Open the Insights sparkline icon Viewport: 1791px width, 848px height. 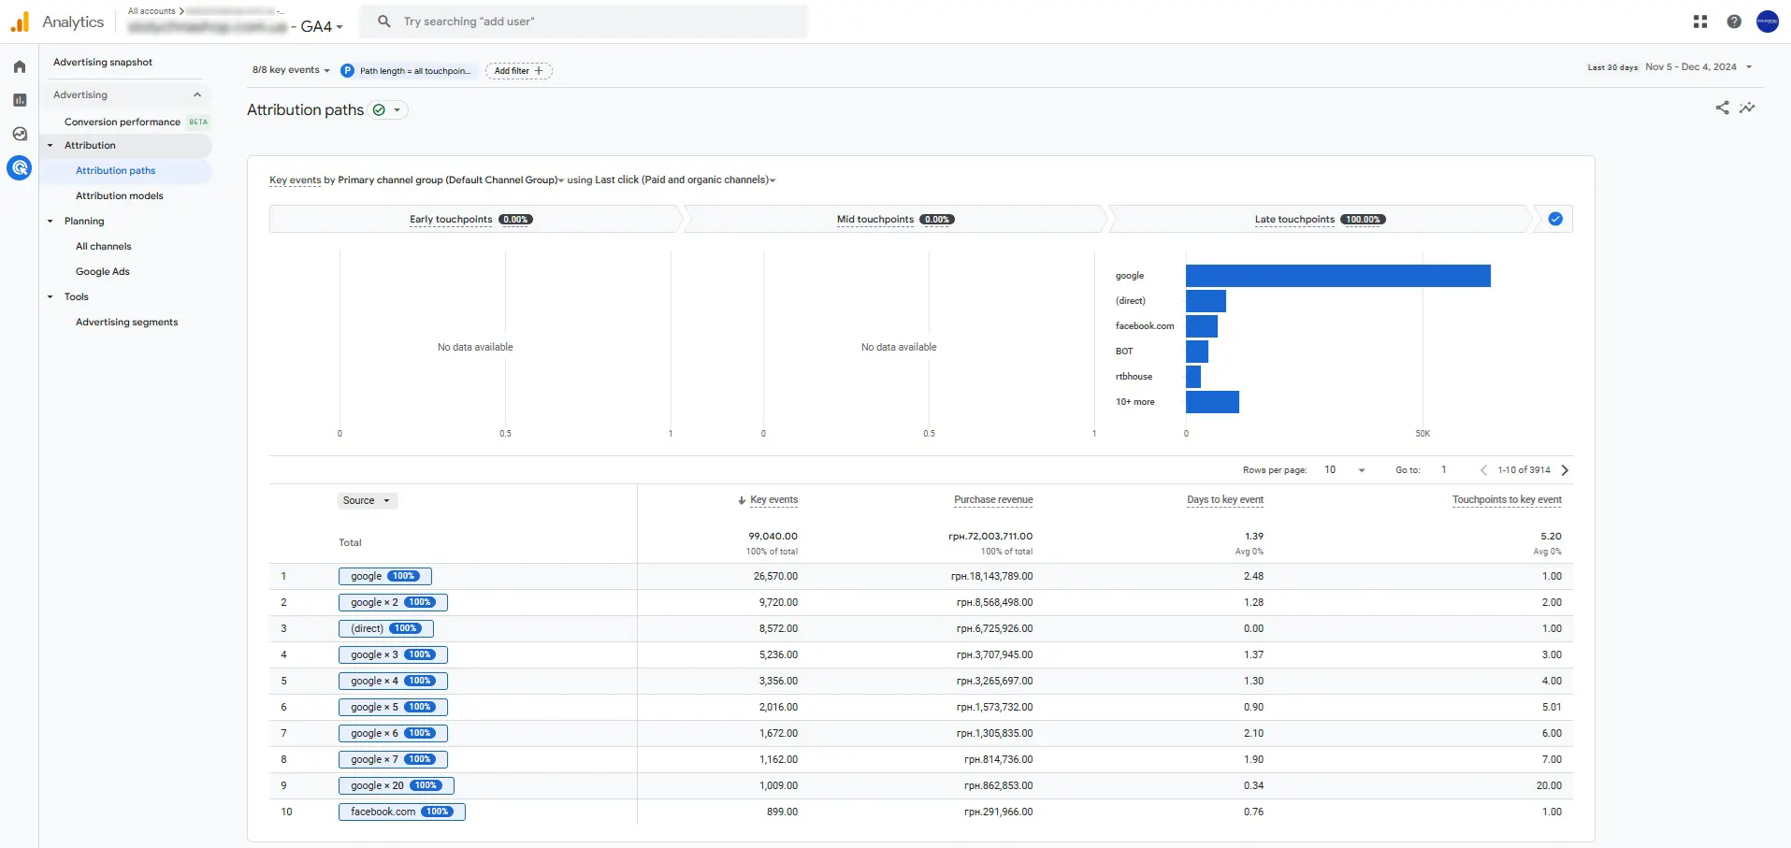pos(1747,108)
